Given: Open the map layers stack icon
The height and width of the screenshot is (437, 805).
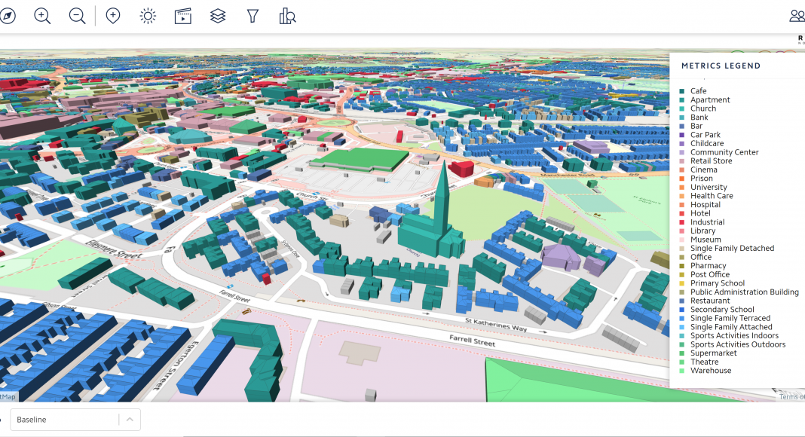Looking at the screenshot, I should click(x=218, y=16).
